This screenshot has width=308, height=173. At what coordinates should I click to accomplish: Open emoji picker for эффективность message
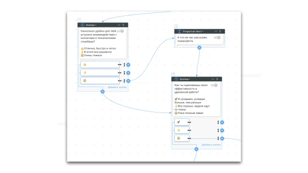point(216,85)
